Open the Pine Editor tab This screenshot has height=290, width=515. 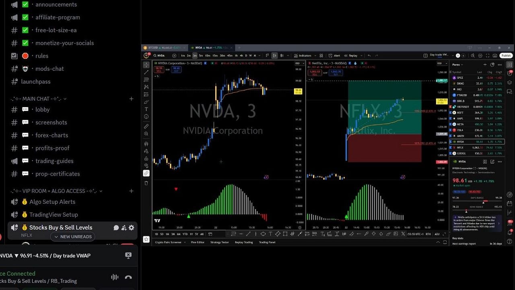198,242
